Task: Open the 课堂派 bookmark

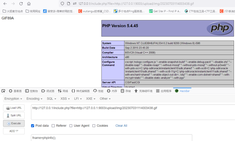Action: pyautogui.click(x=59, y=11)
